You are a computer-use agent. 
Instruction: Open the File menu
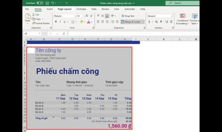pos(27,9)
